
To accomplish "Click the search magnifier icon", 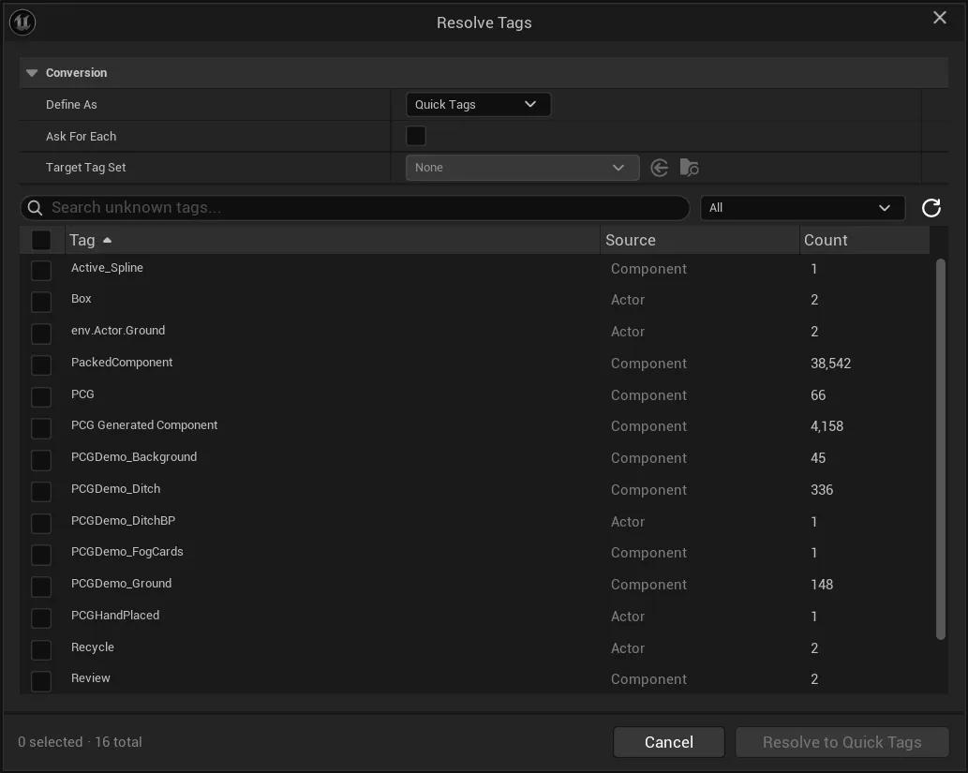I will [x=36, y=208].
